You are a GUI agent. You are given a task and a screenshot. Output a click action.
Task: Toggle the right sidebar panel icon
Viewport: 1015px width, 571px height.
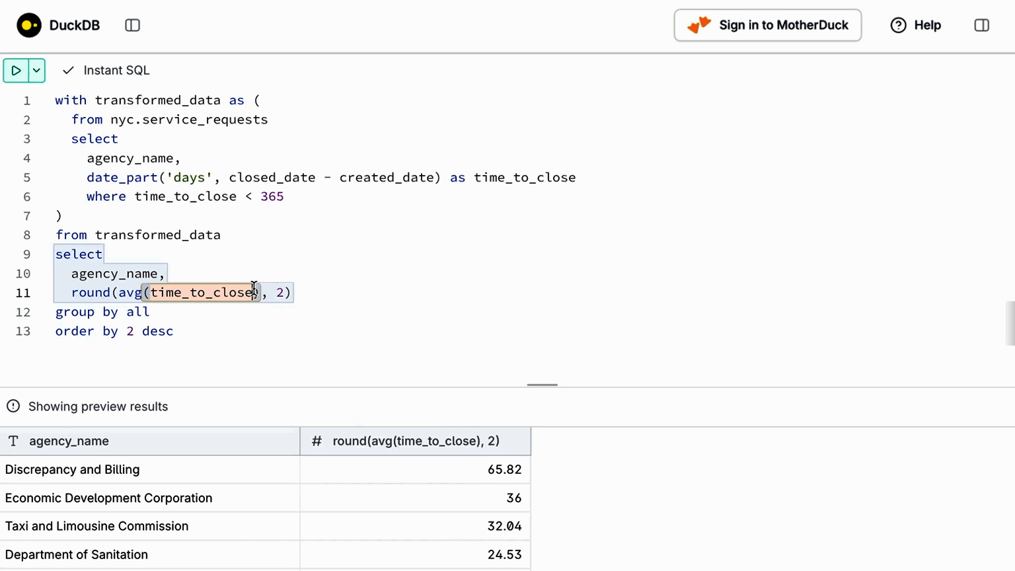pyautogui.click(x=981, y=25)
